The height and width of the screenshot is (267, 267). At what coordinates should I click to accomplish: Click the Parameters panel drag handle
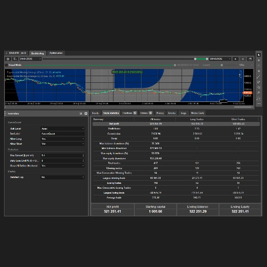click(x=5, y=113)
